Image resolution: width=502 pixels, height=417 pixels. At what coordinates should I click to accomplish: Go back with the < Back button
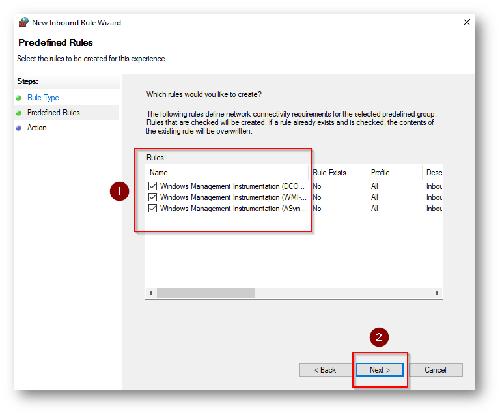325,370
